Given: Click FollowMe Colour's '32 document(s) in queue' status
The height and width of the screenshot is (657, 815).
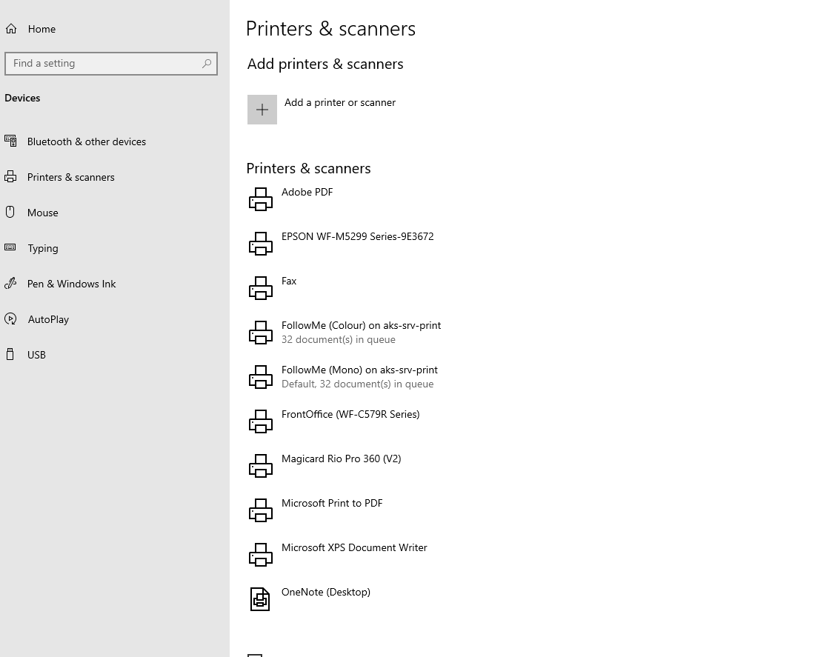Looking at the screenshot, I should click(339, 339).
